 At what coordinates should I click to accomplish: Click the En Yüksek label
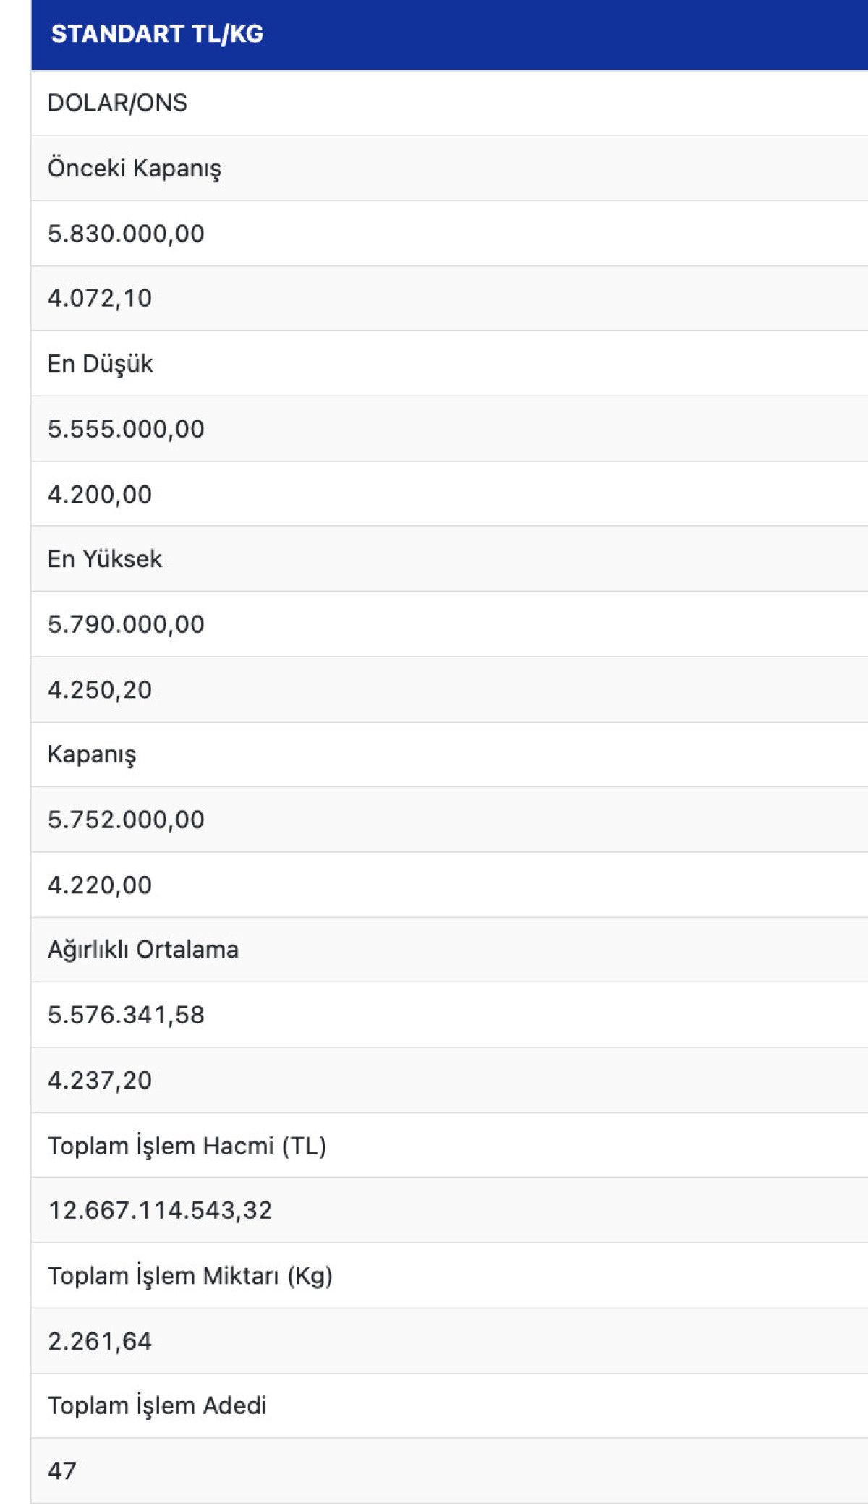click(x=105, y=558)
